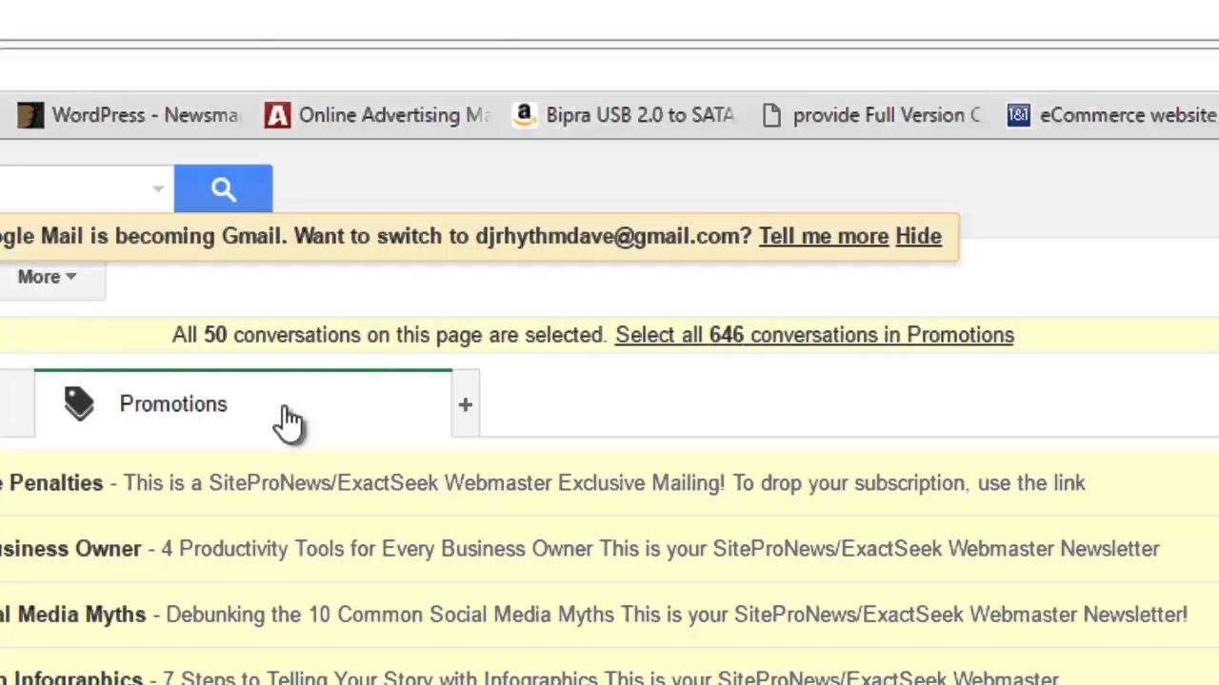
Task: Open the Bipra USB 2.0 to SATA bookmark
Action: pos(640,115)
